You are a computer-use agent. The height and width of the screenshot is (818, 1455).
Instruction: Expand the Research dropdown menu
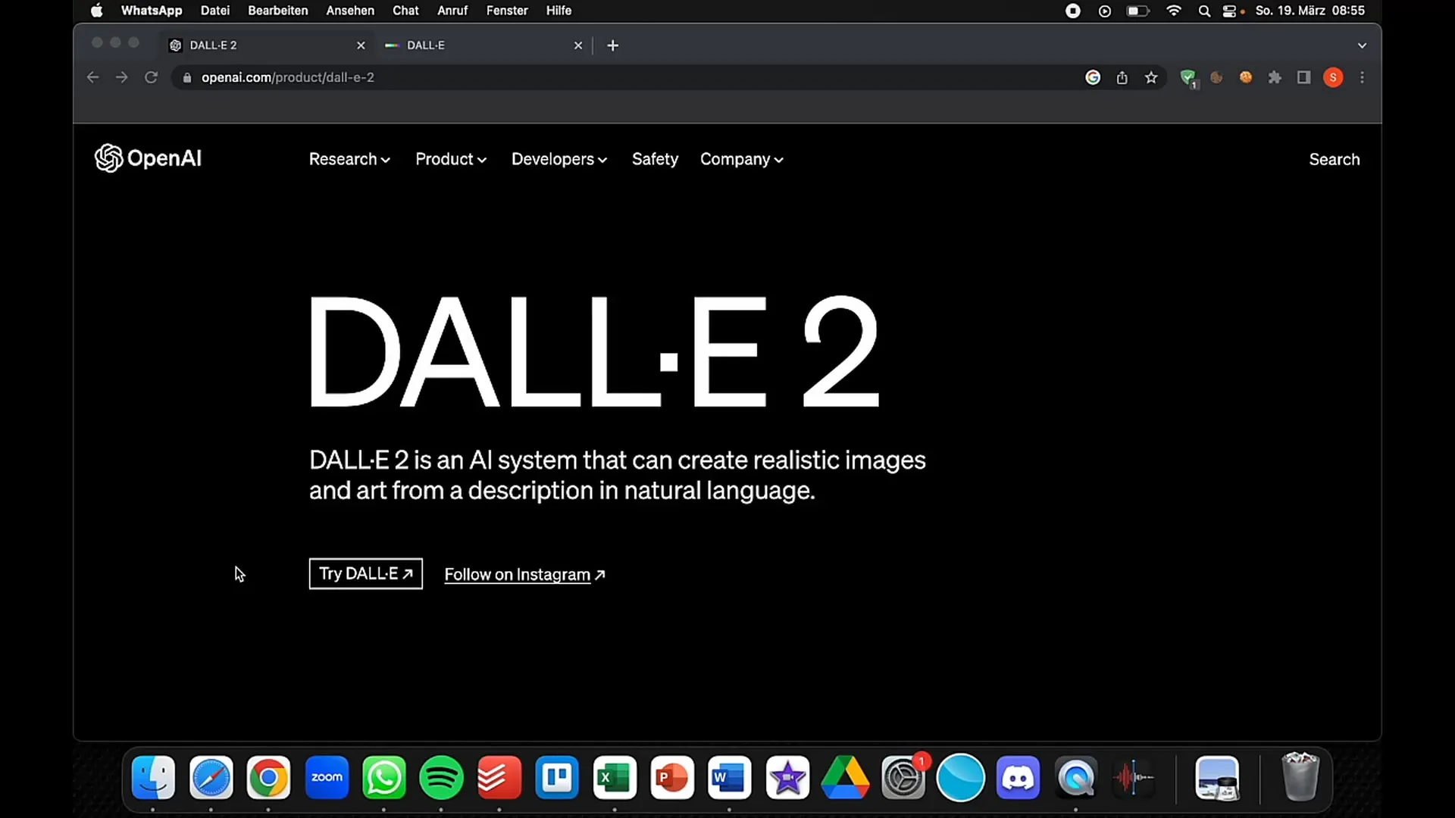click(x=349, y=159)
